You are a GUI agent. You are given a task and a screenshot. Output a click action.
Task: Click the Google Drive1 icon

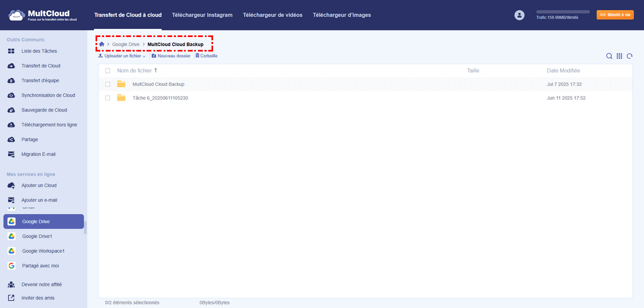pyautogui.click(x=11, y=236)
